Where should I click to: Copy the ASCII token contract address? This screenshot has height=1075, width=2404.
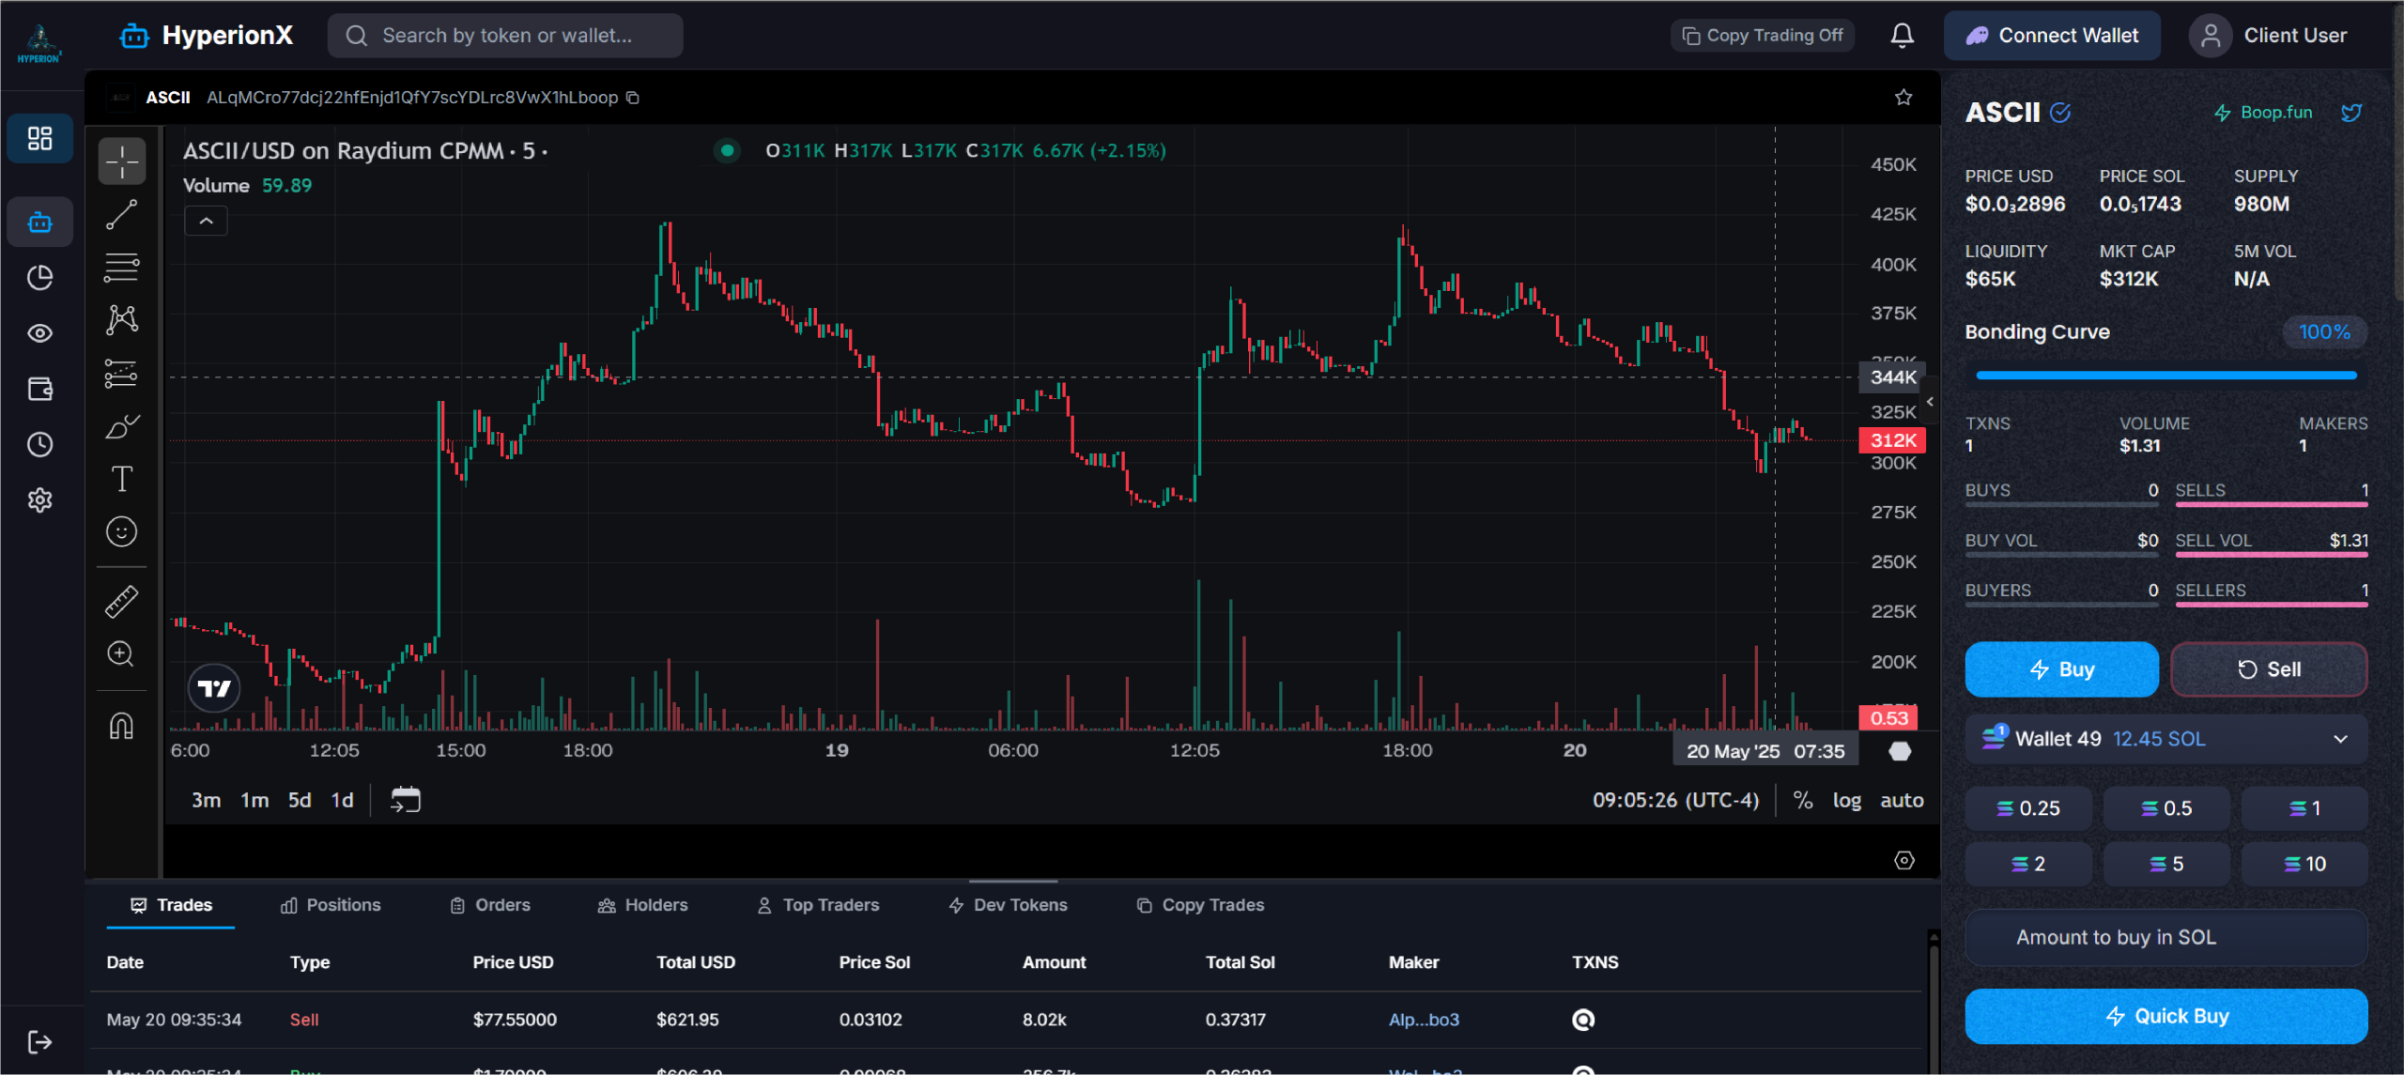(x=633, y=98)
